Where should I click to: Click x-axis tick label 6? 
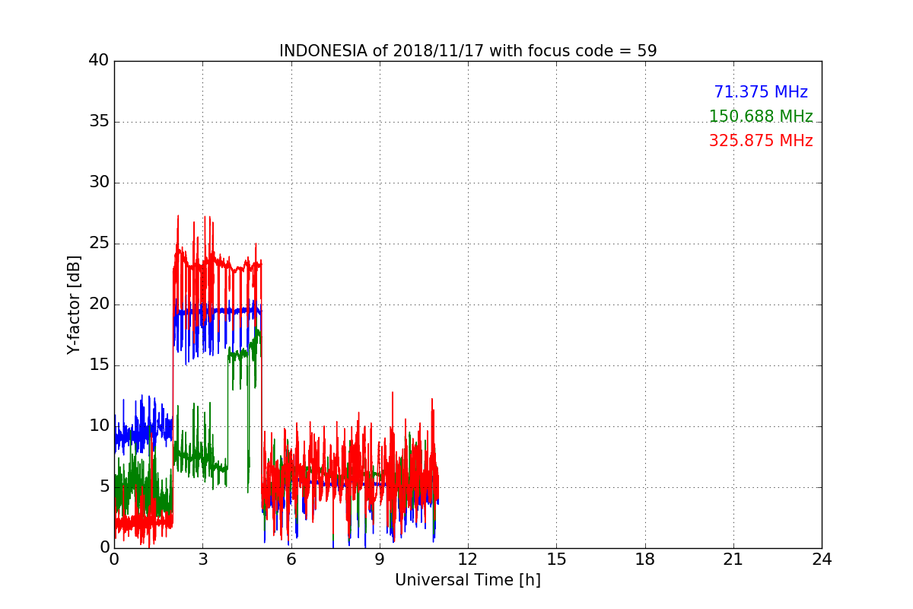point(291,560)
